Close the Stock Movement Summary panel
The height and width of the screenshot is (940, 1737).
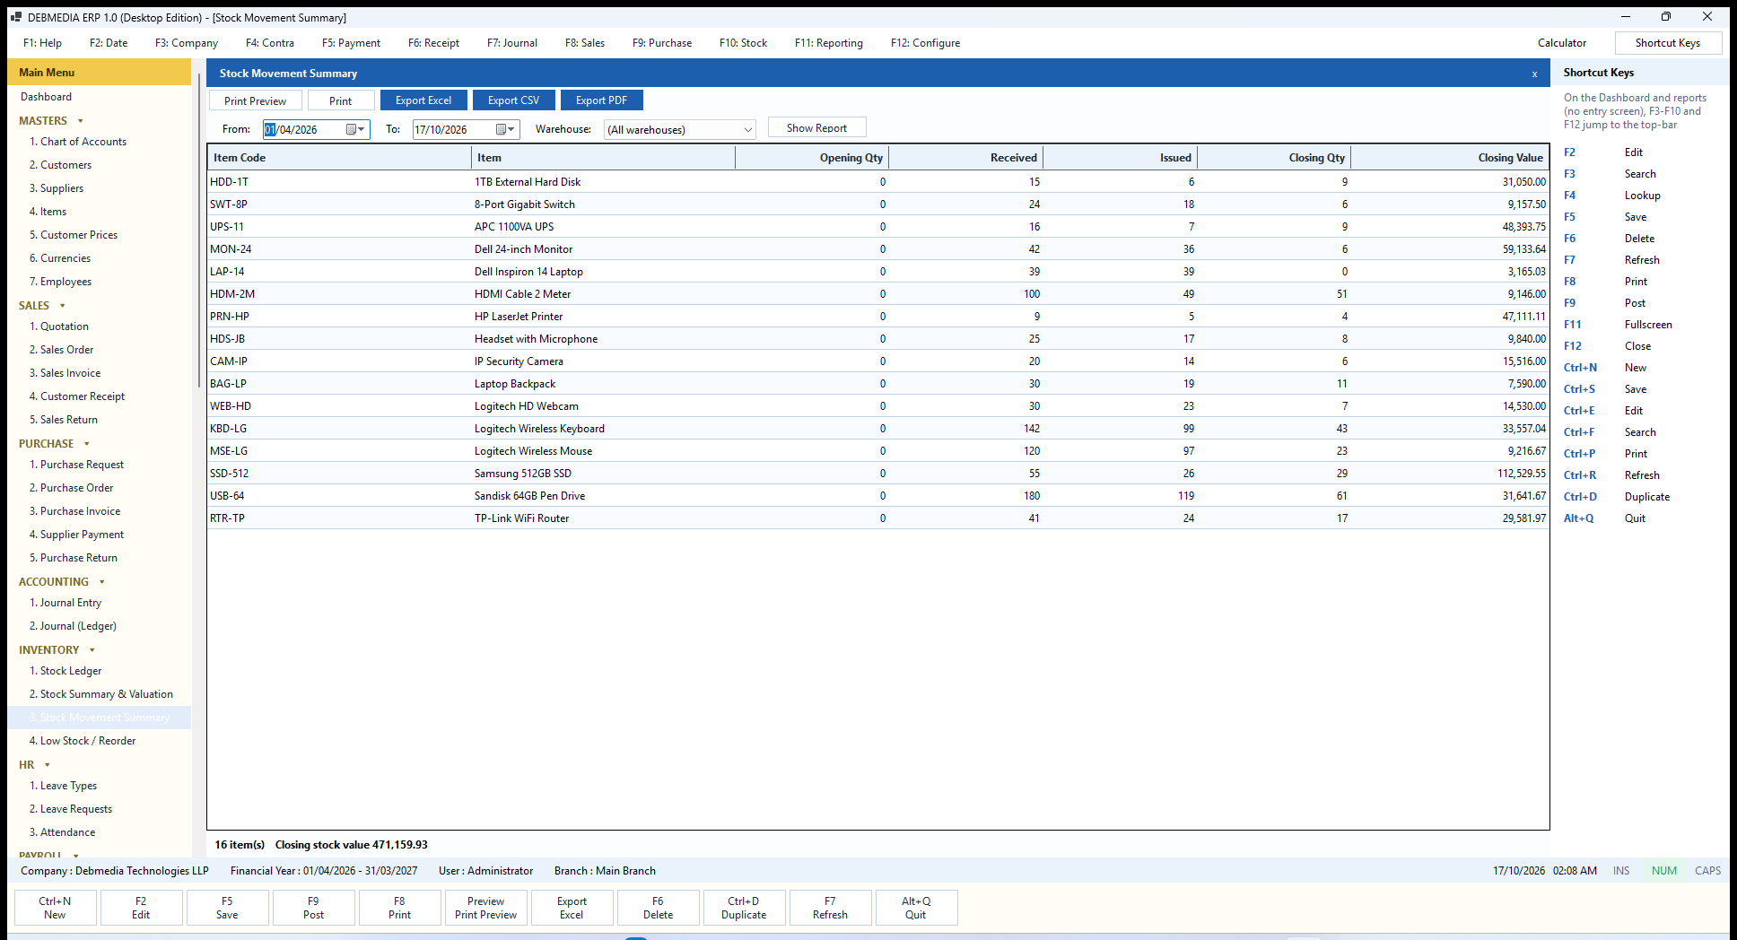click(x=1534, y=74)
